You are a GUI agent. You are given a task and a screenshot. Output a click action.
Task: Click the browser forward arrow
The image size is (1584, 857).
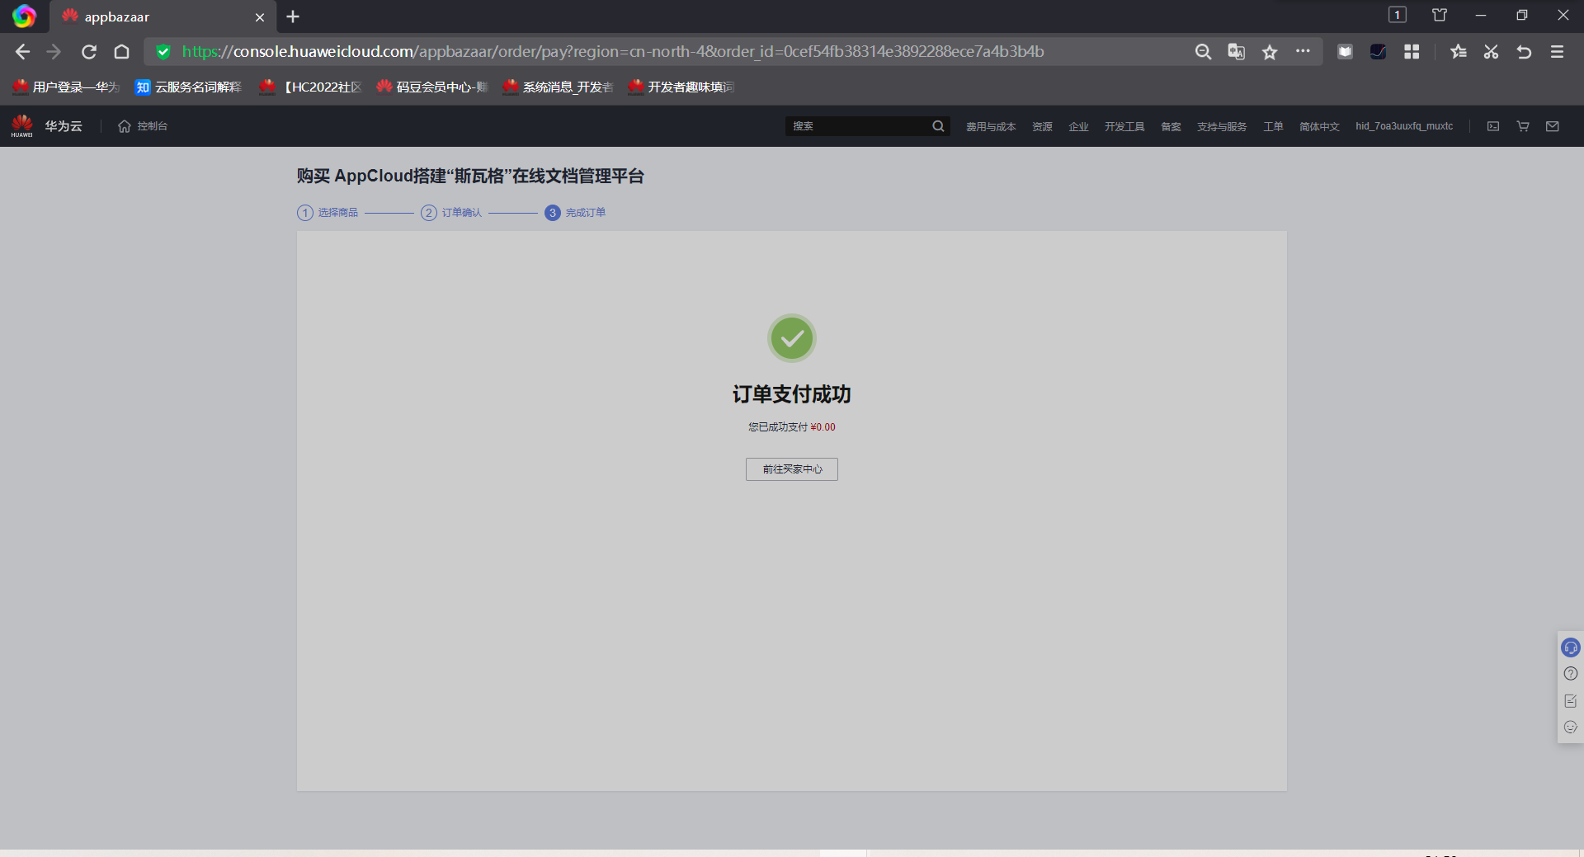coord(54,52)
